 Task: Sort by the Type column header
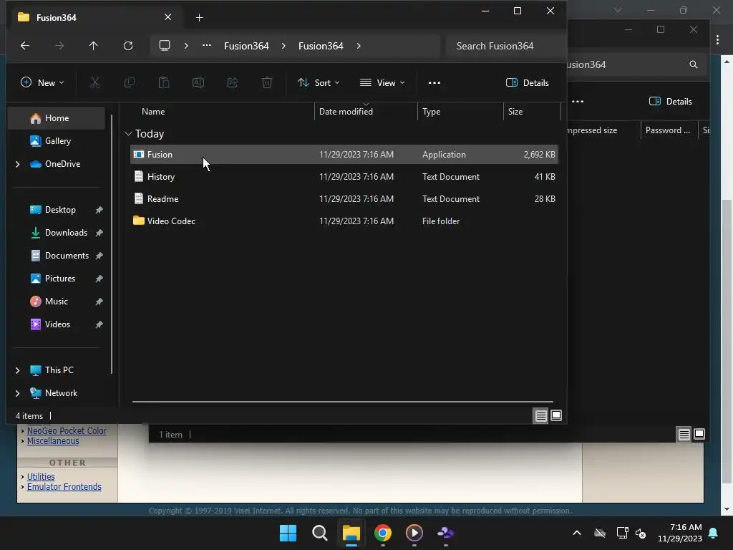[x=460, y=112]
